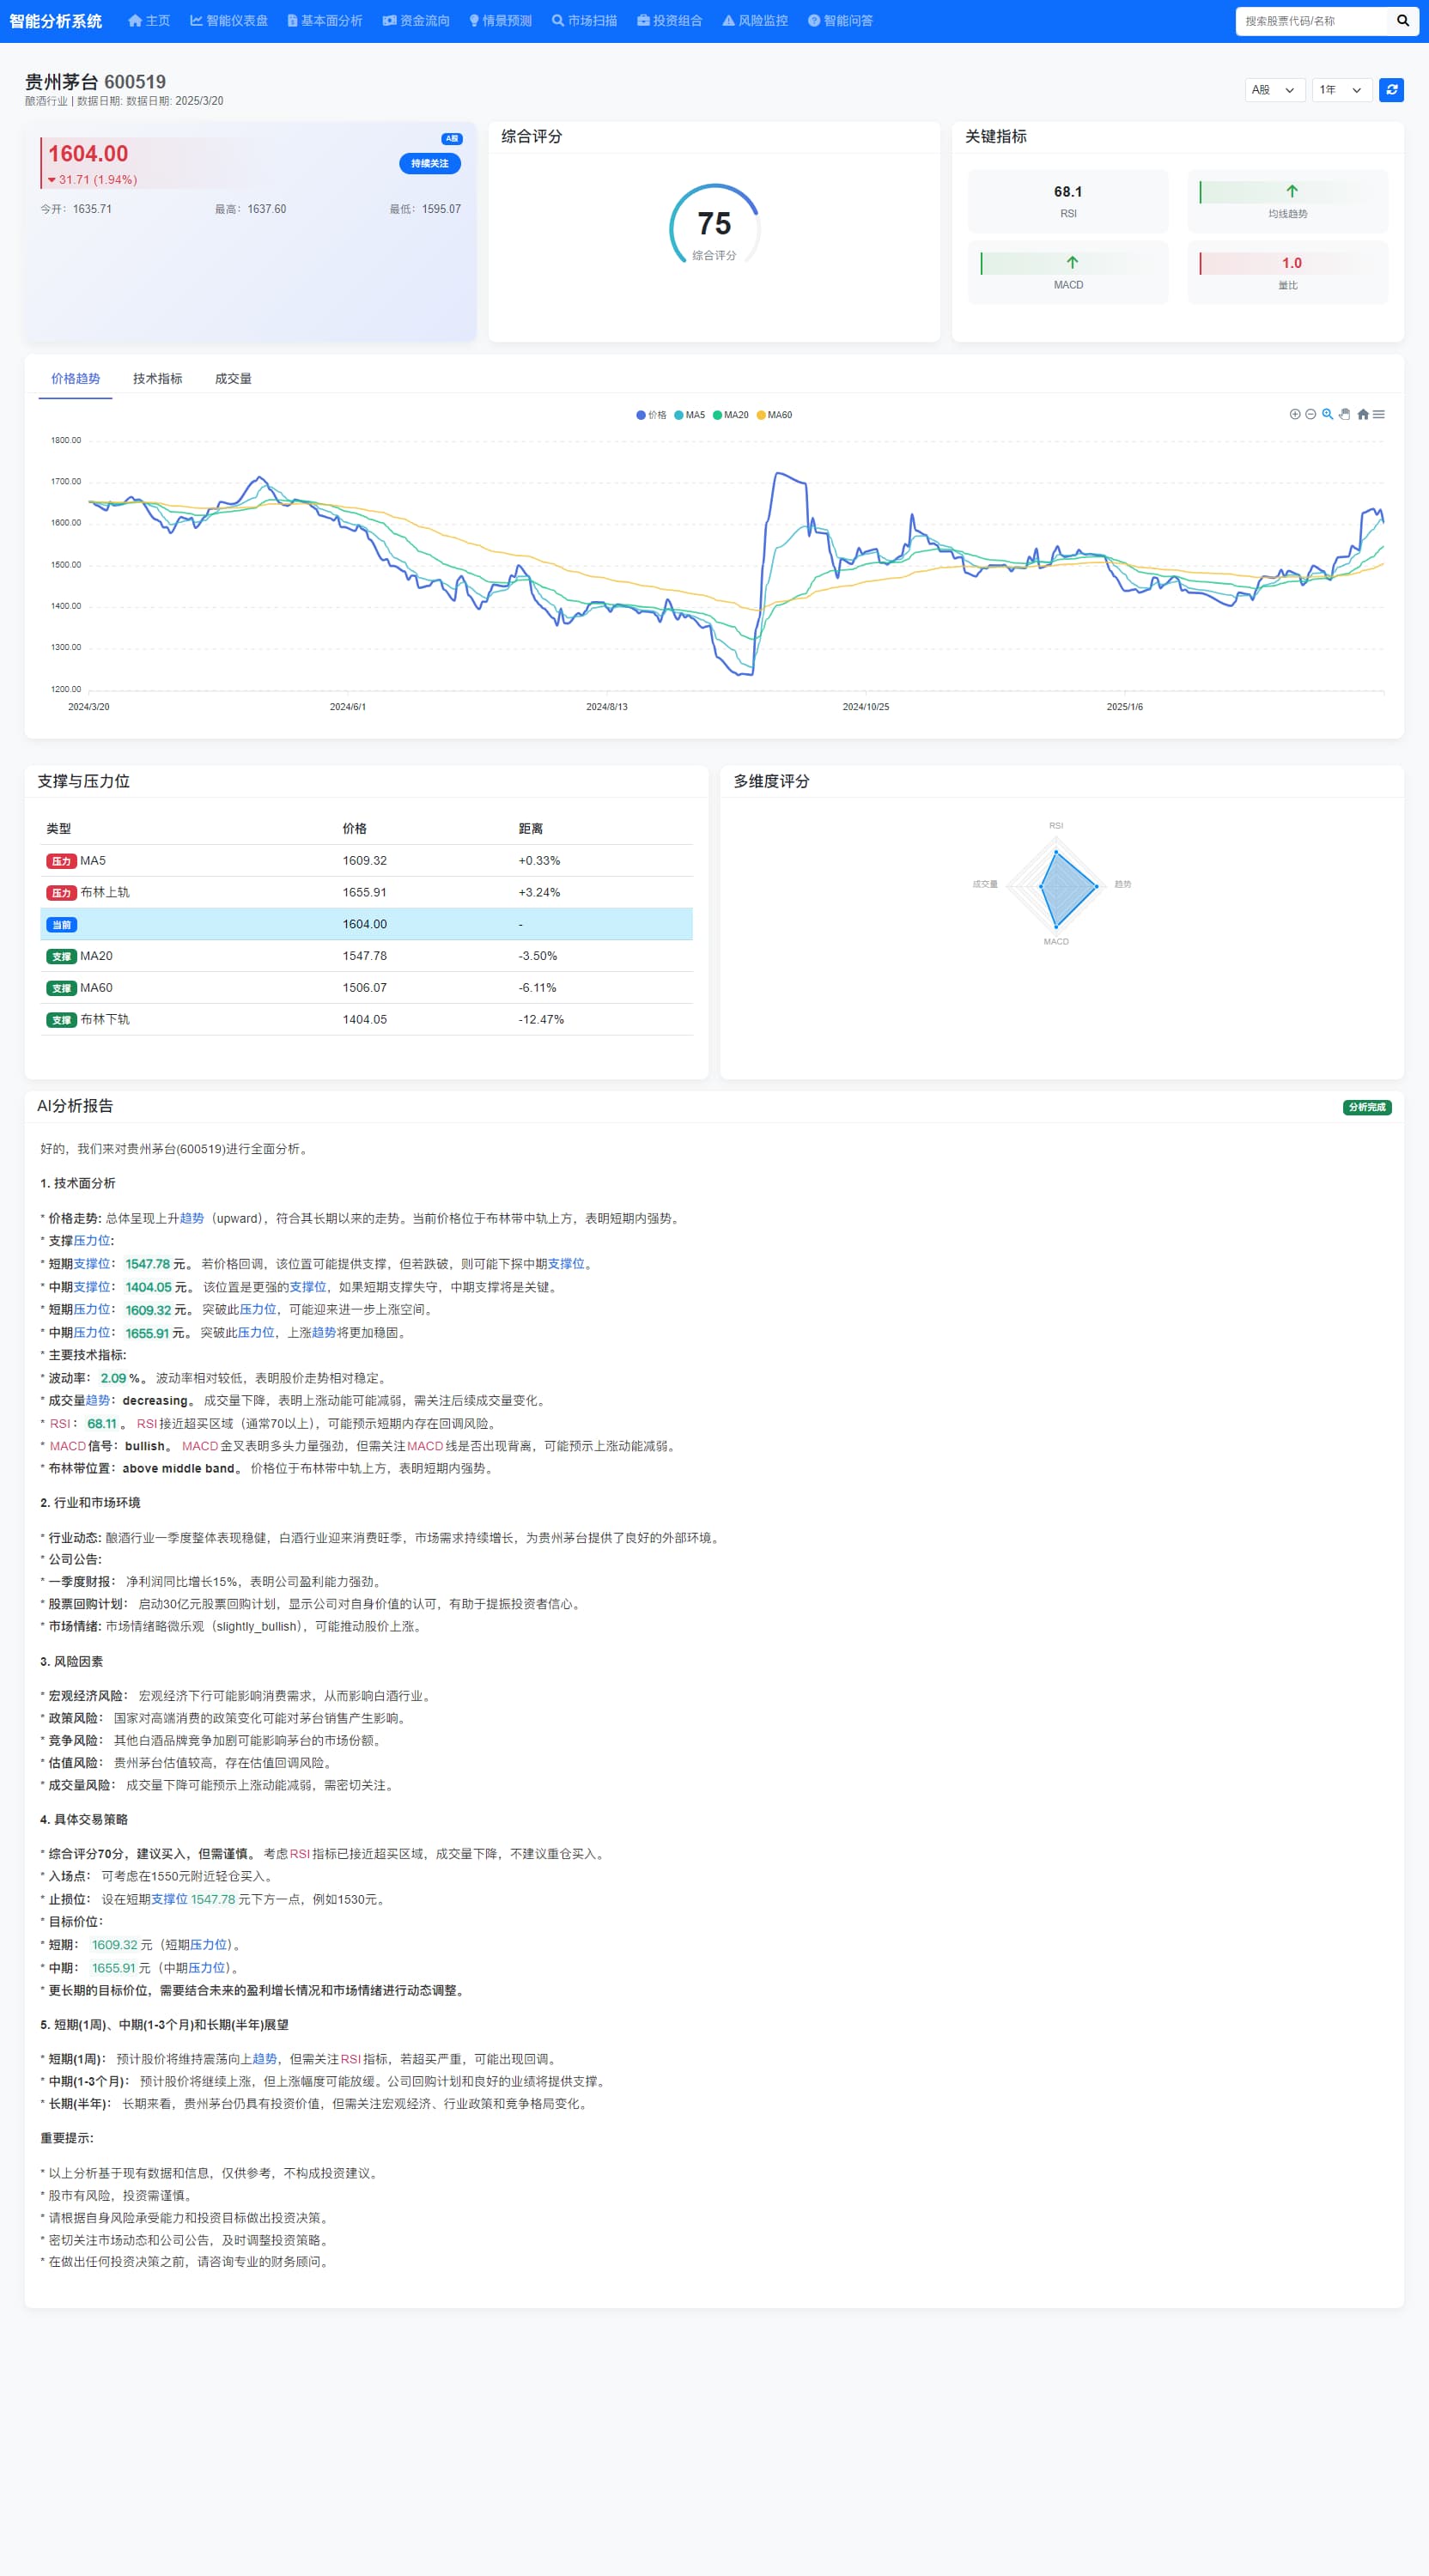Switch to the 成交量 tab
1429x2576 pixels.
[x=233, y=379]
